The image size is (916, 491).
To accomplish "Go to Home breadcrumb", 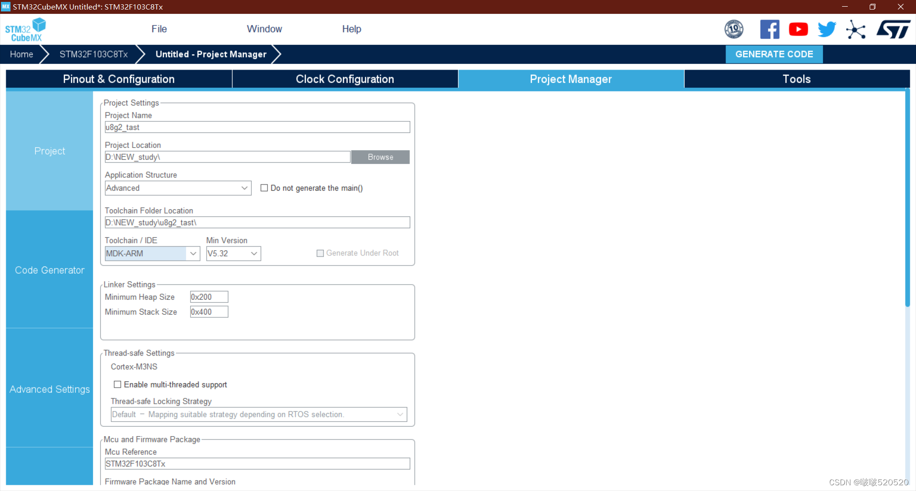I will coord(21,54).
